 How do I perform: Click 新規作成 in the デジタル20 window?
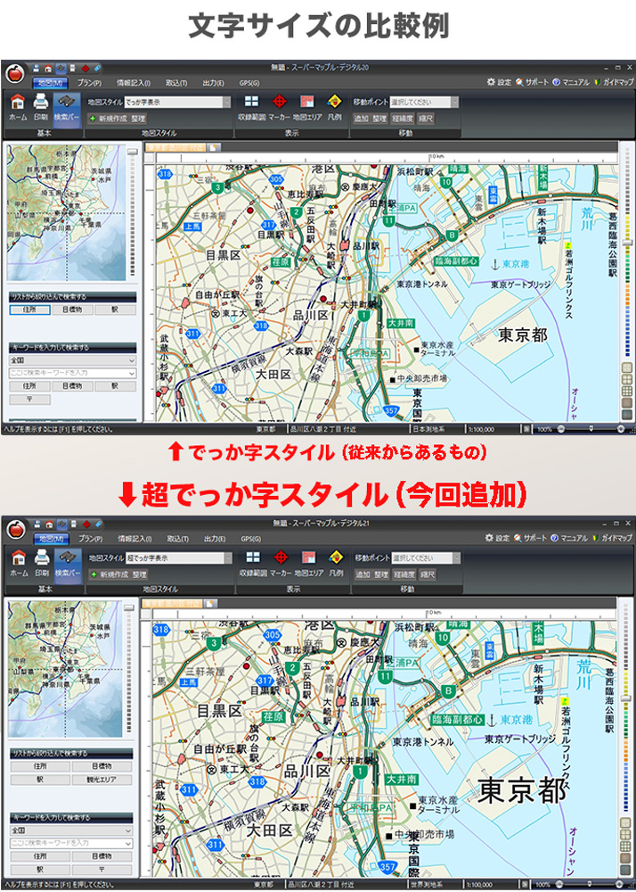click(109, 119)
